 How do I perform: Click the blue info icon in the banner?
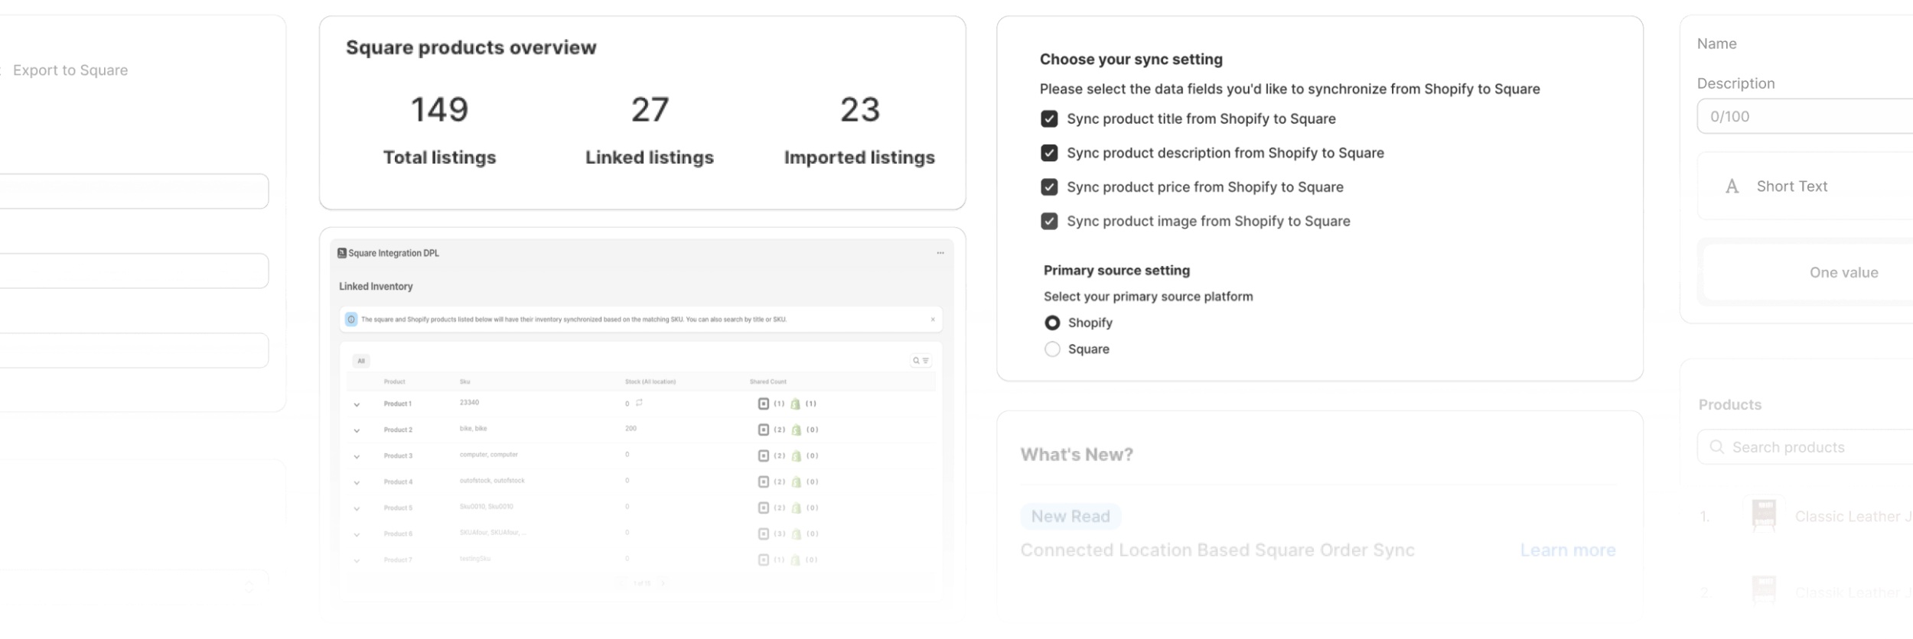(351, 319)
